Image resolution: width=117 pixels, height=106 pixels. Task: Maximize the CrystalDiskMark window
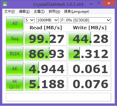[x=99, y=3]
